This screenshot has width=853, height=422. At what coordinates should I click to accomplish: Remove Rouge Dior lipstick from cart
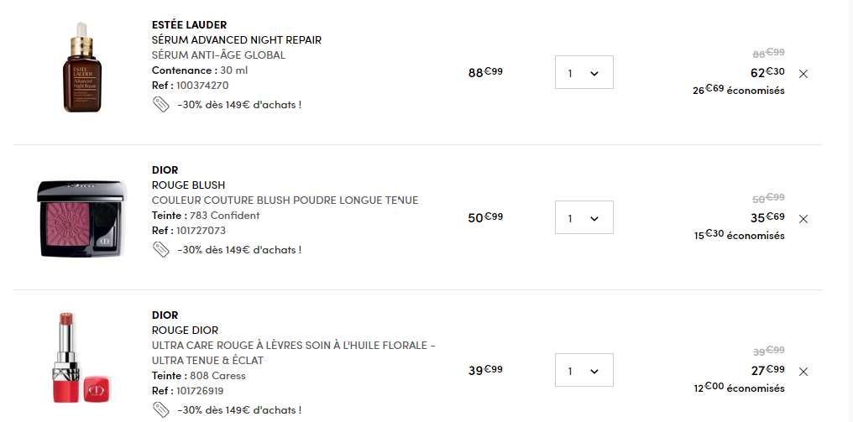point(803,372)
